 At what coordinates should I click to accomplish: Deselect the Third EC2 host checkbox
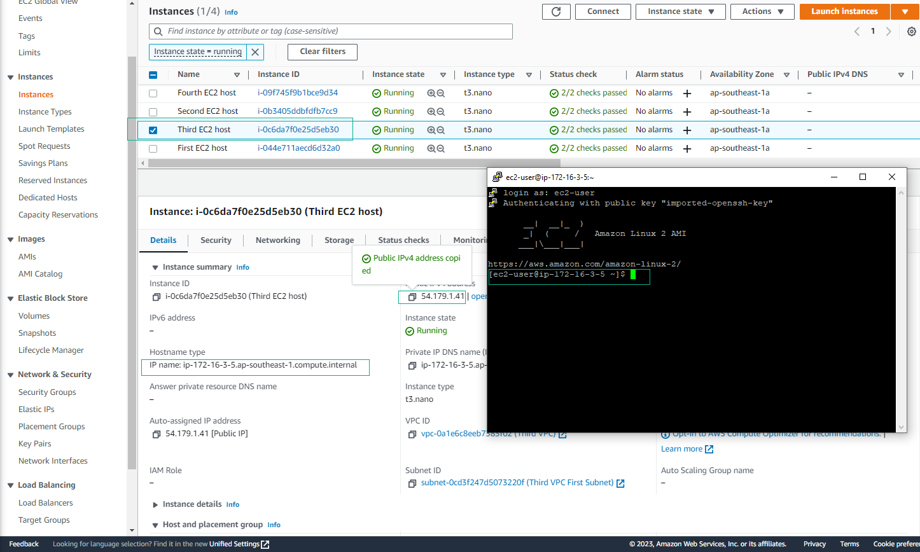153,130
